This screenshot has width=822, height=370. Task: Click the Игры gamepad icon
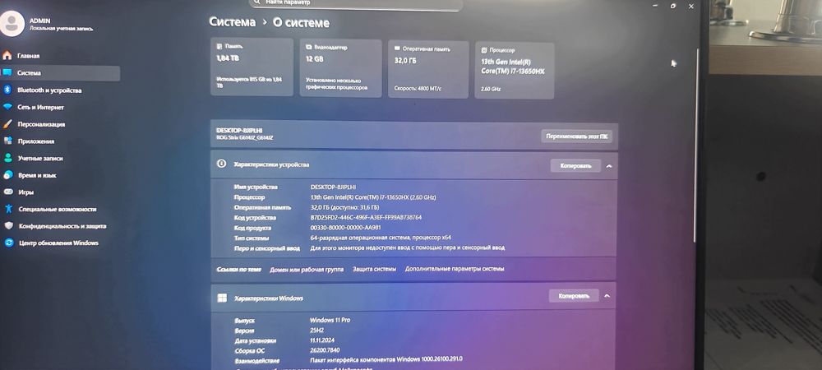[x=8, y=192]
